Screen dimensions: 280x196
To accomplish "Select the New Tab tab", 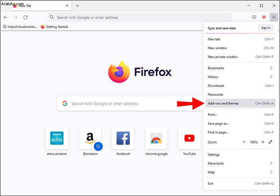I will 41,6.
